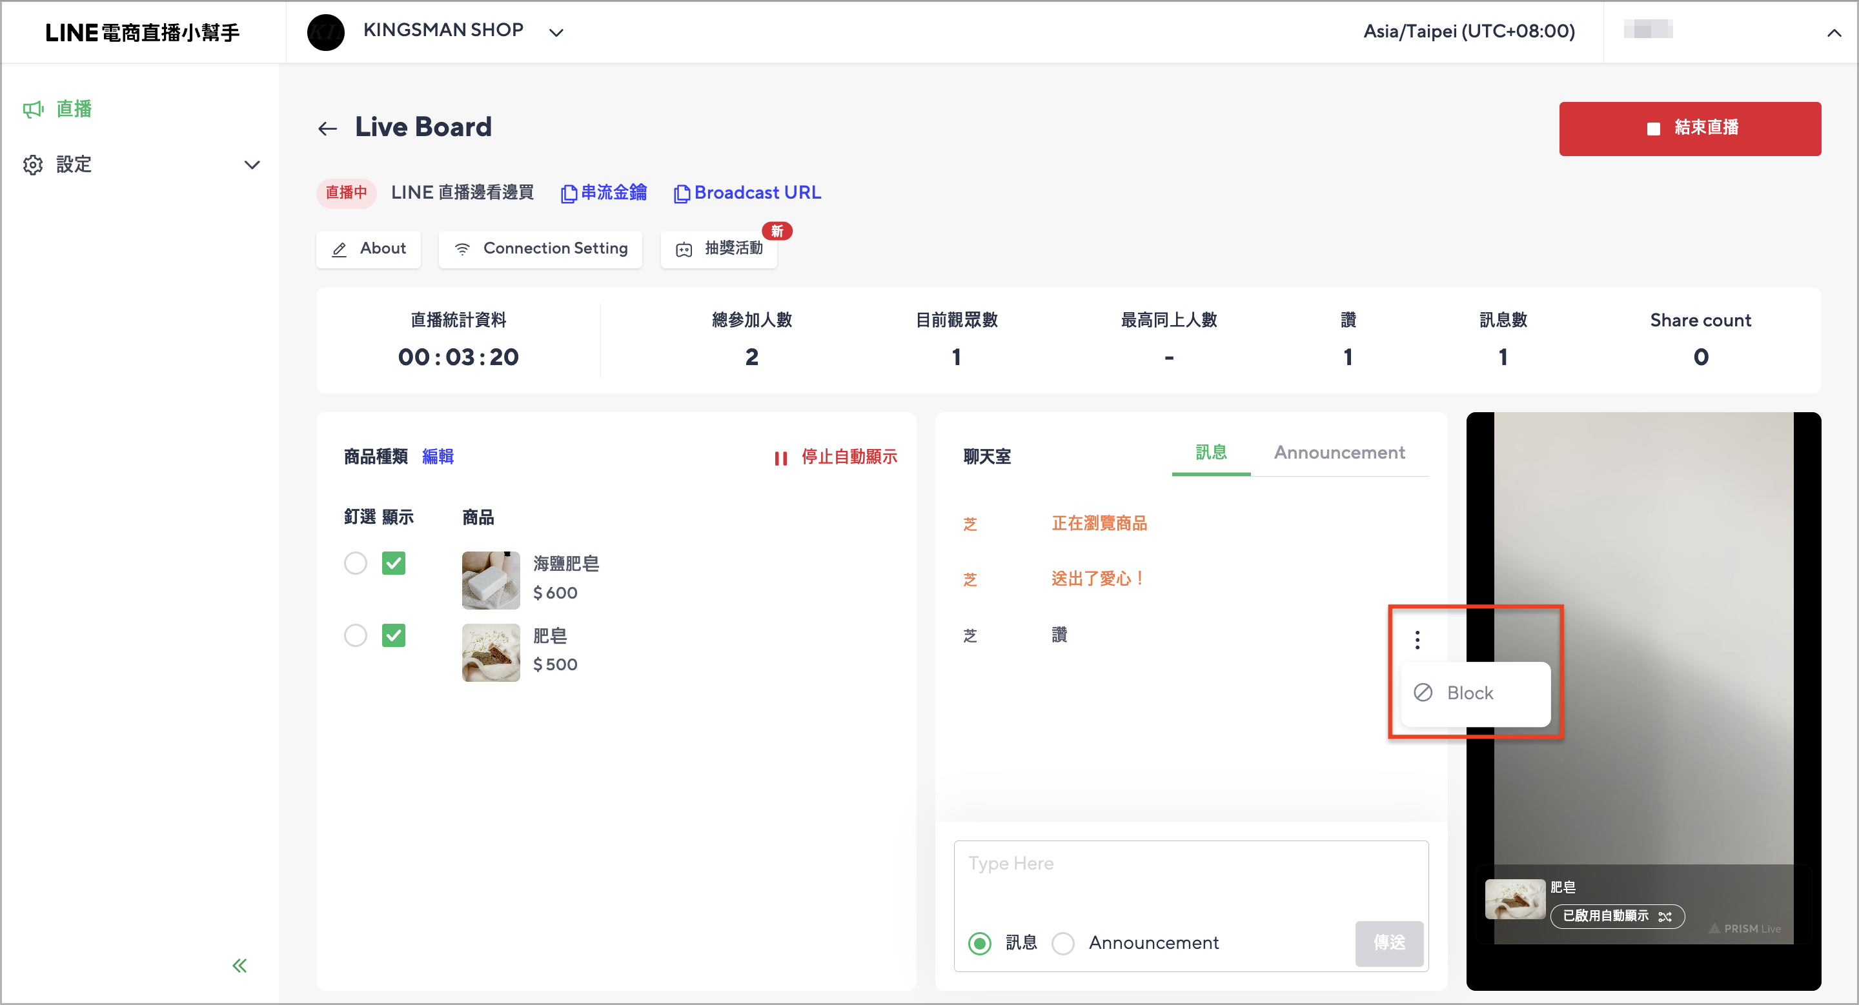The width and height of the screenshot is (1859, 1005).
Task: Select the pin radio button for 肥皂
Action: point(355,635)
